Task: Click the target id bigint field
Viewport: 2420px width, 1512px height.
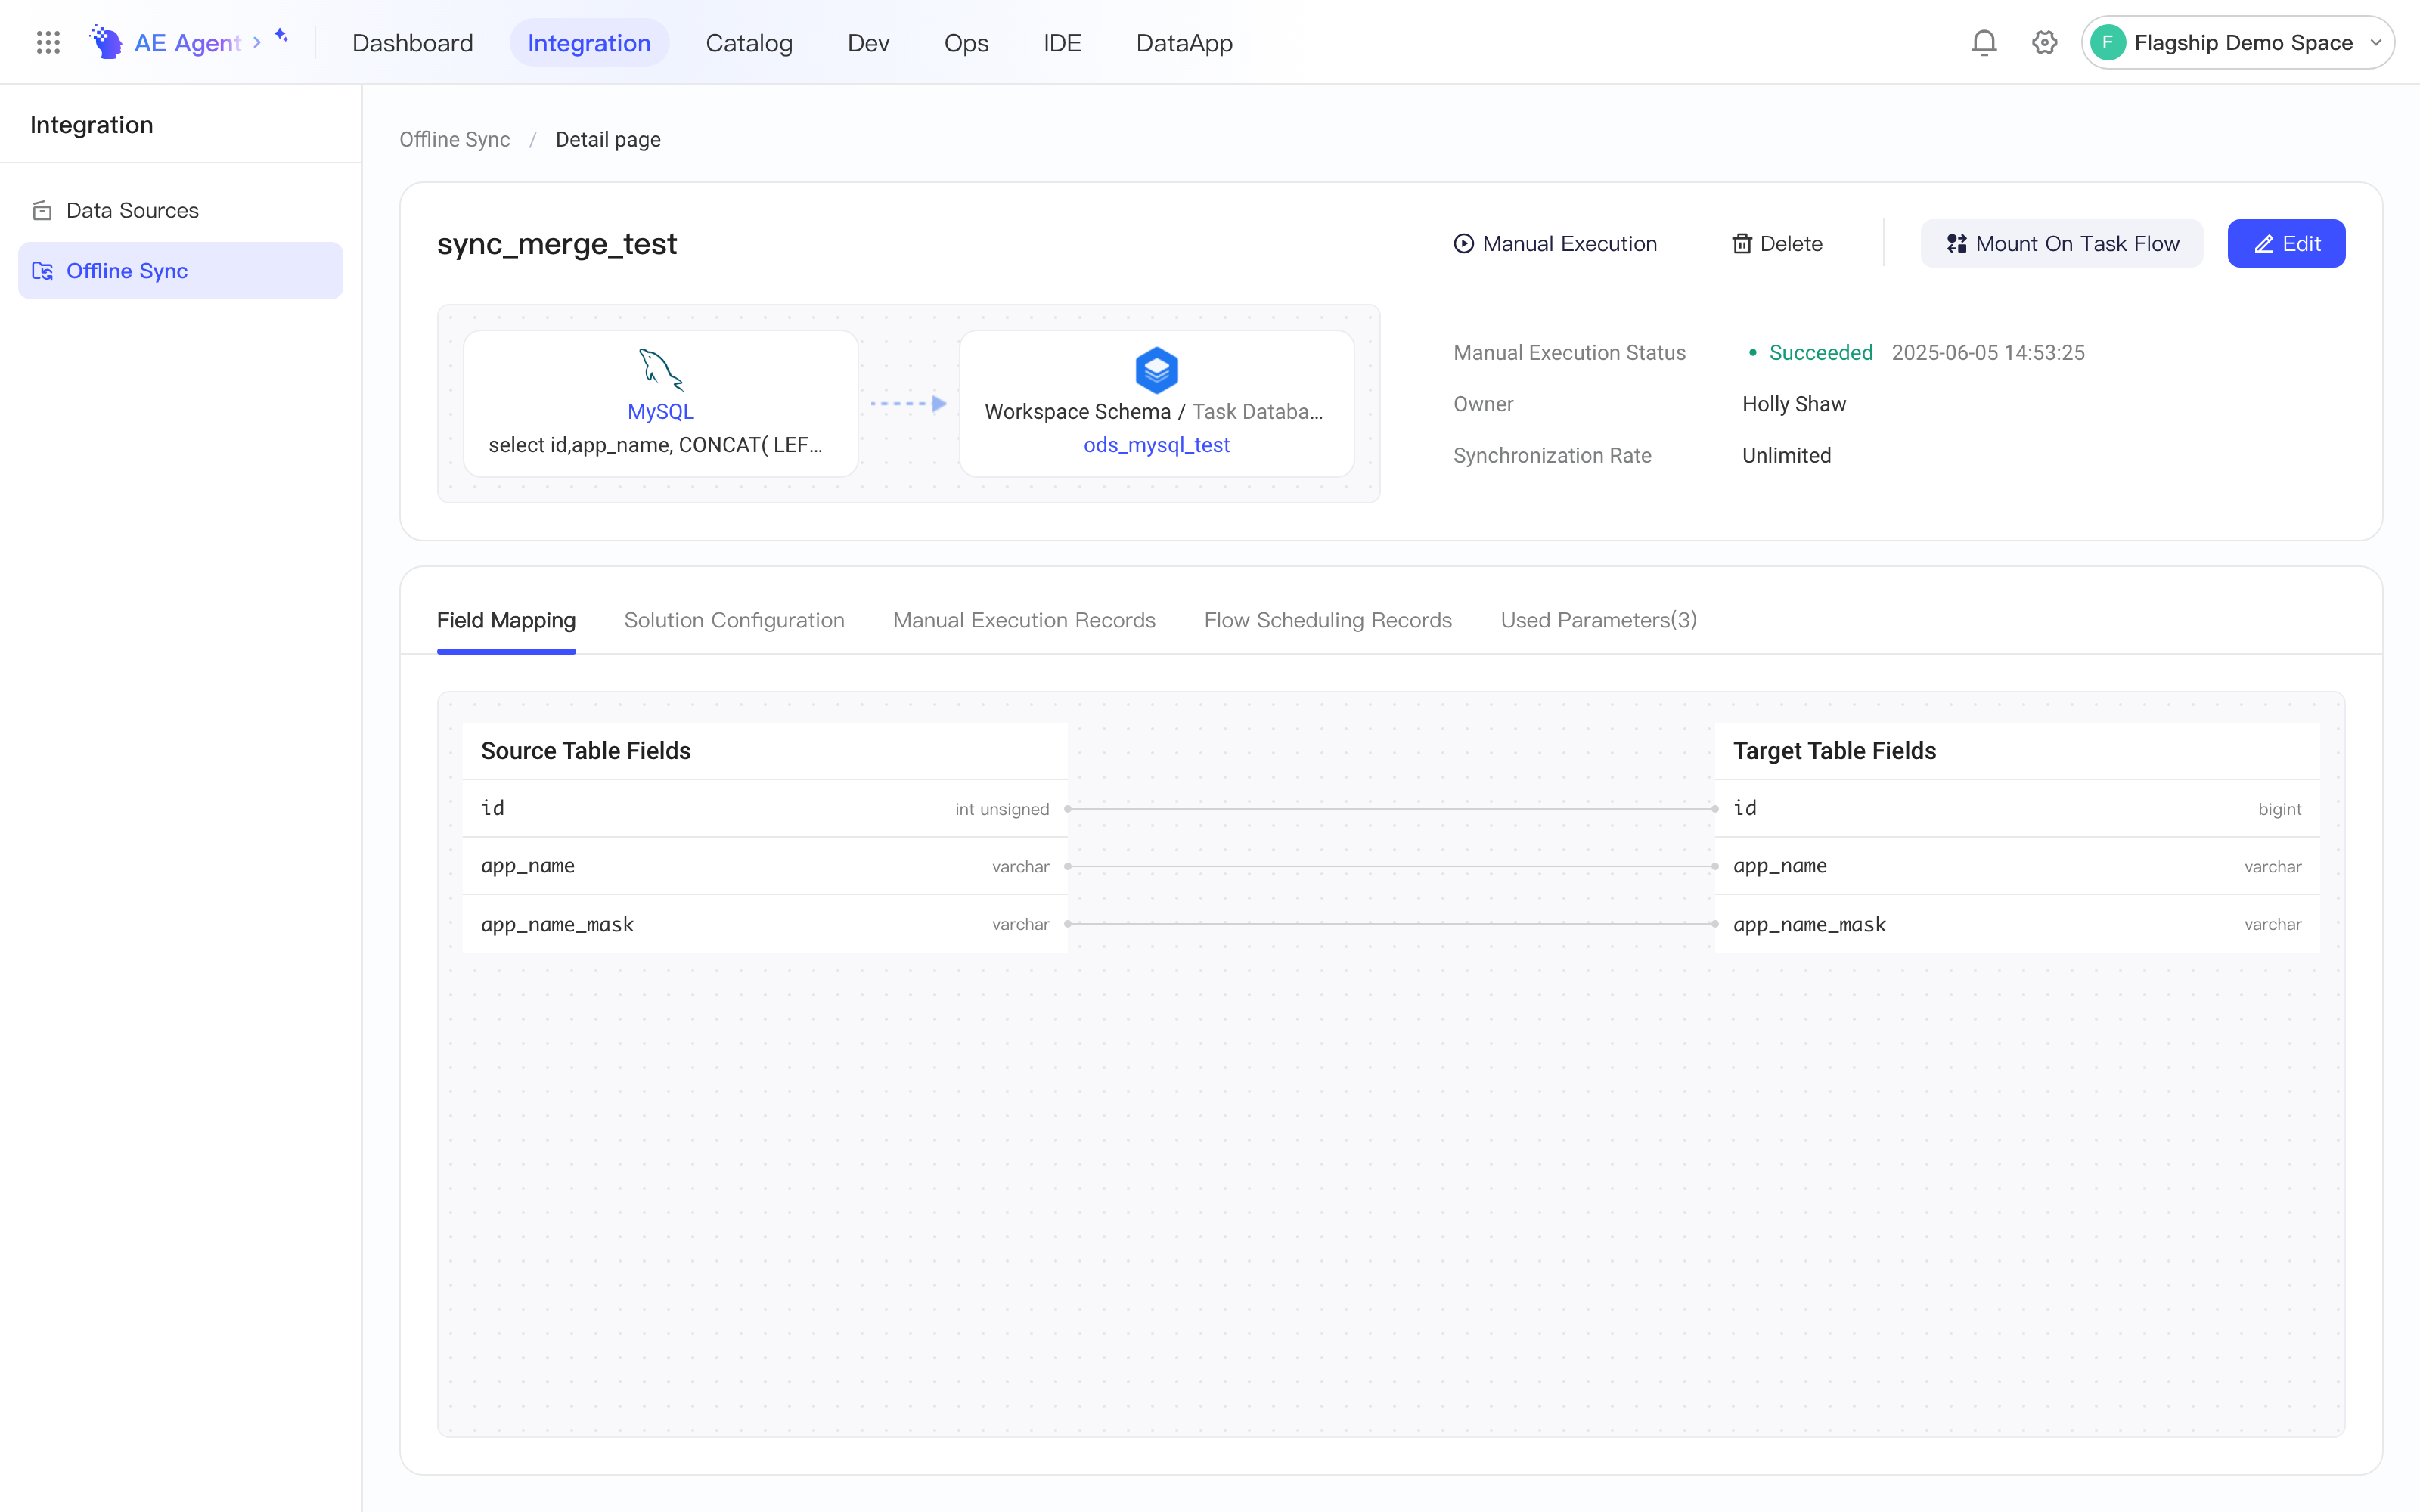Action: coord(2017,808)
